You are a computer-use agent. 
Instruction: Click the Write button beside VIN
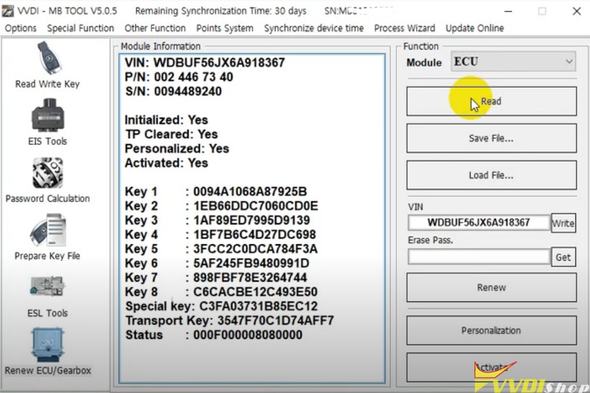563,223
